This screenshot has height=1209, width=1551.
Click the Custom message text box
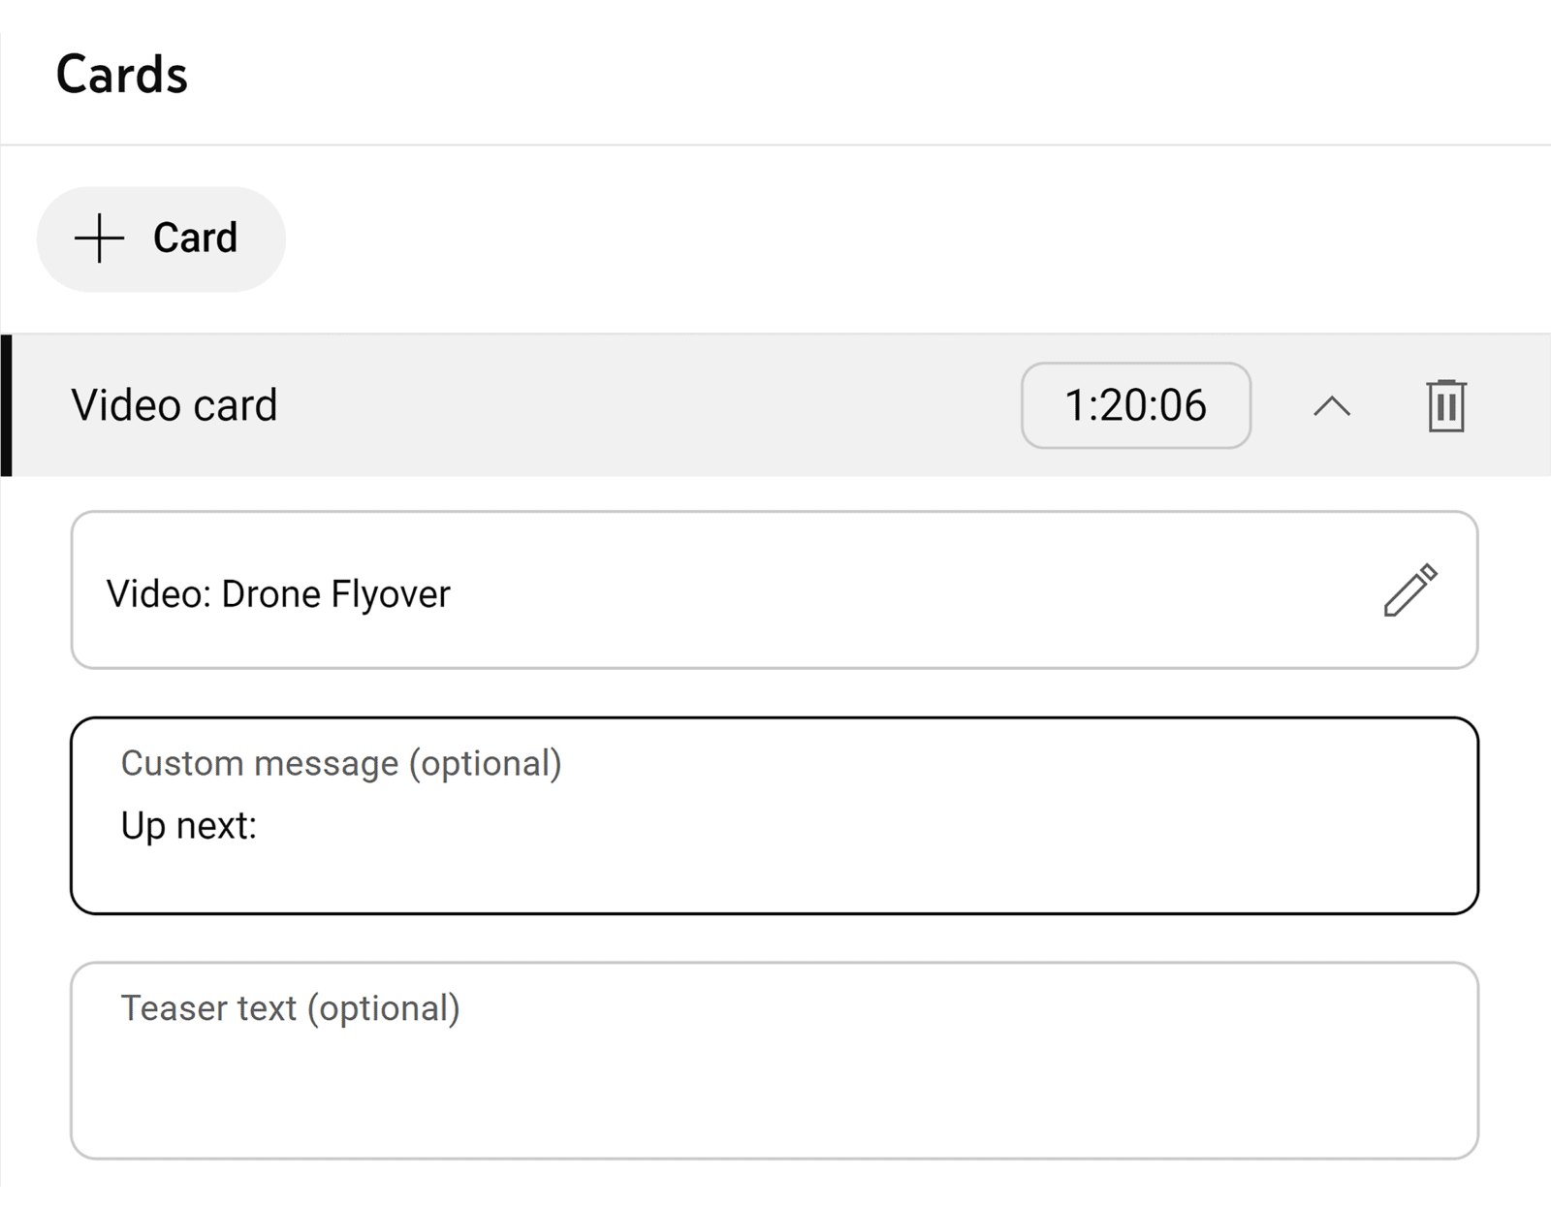coord(679,824)
